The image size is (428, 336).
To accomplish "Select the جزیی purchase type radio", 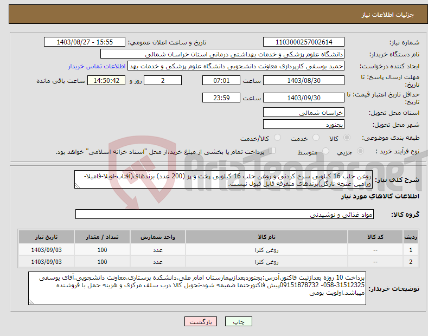I will coord(360,151).
